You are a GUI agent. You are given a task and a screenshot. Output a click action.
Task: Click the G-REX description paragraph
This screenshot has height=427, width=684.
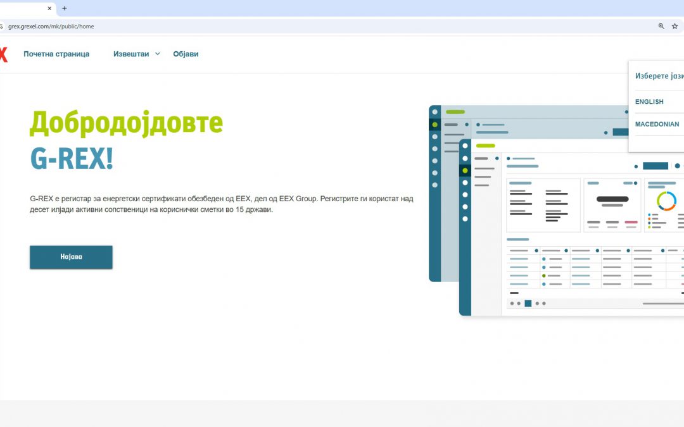(221, 204)
